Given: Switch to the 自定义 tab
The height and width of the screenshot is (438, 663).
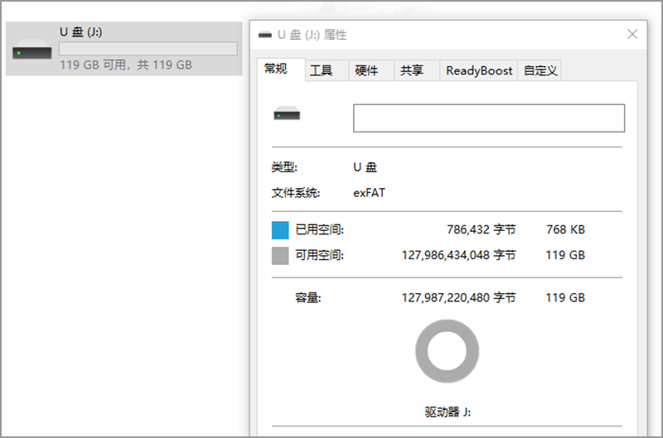Looking at the screenshot, I should [540, 70].
